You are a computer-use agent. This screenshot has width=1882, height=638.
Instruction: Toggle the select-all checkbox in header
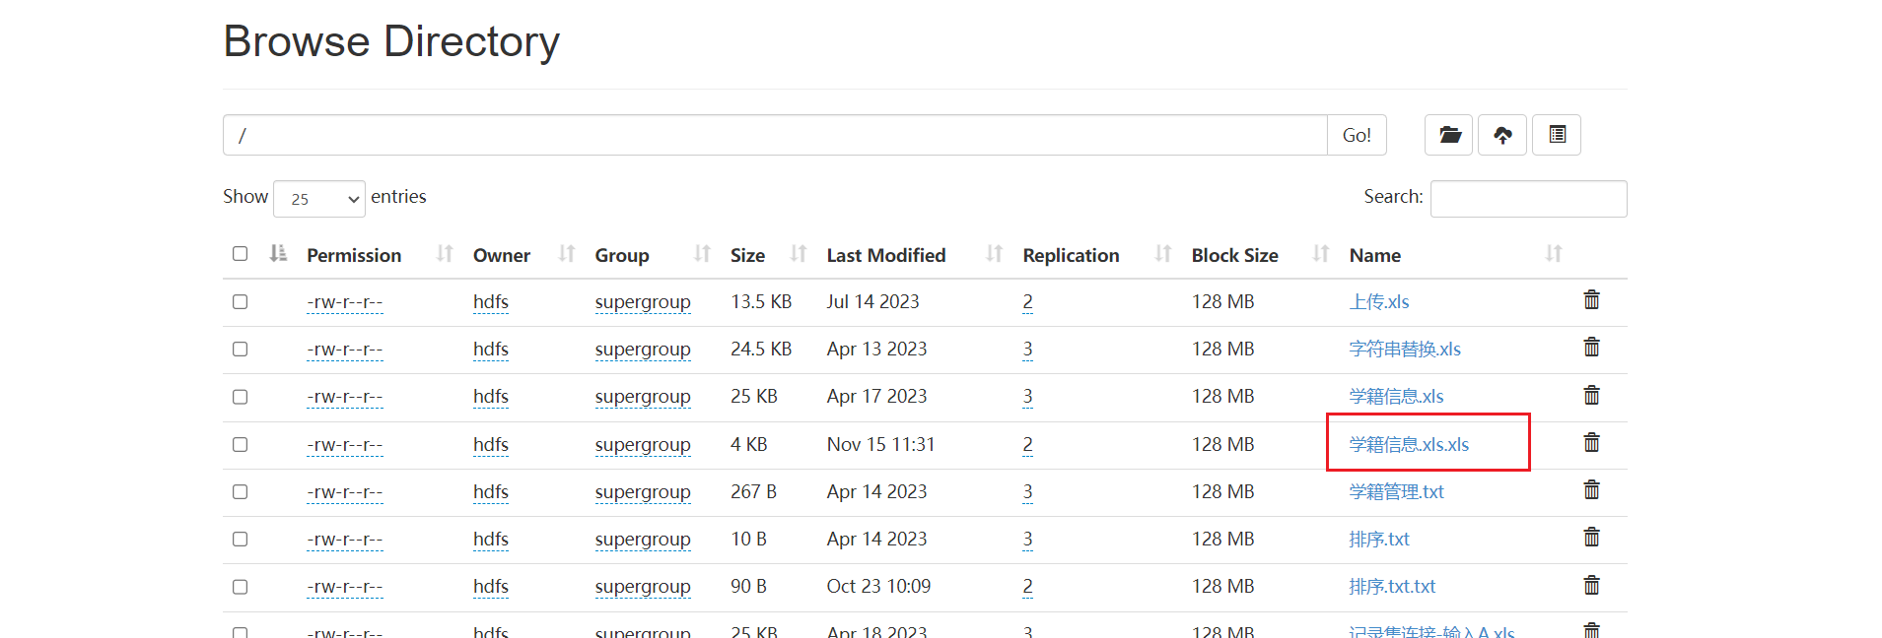(x=240, y=254)
